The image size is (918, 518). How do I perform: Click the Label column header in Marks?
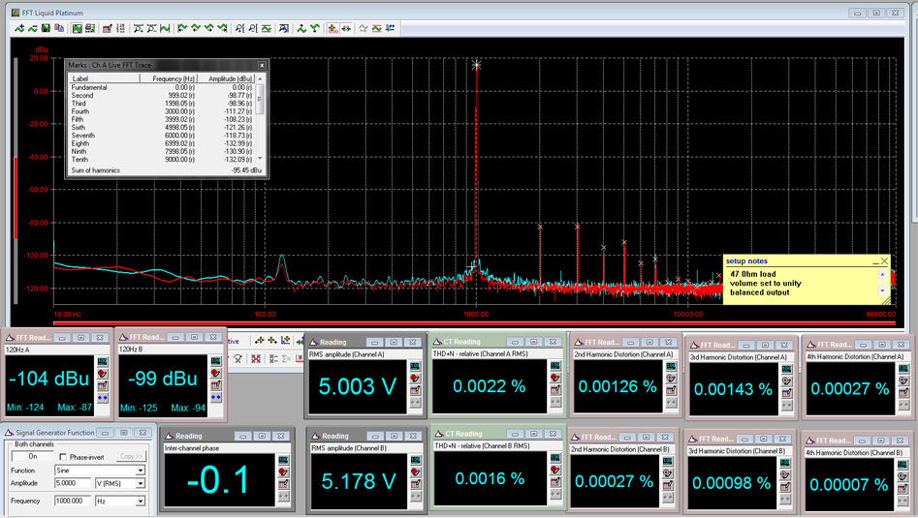click(x=105, y=78)
